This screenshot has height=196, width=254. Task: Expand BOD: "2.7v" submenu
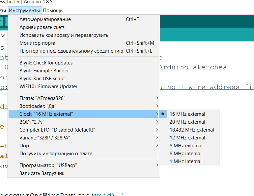coord(84,122)
